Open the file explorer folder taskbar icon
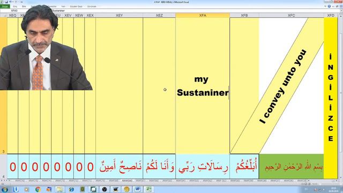 pyautogui.click(x=60, y=189)
